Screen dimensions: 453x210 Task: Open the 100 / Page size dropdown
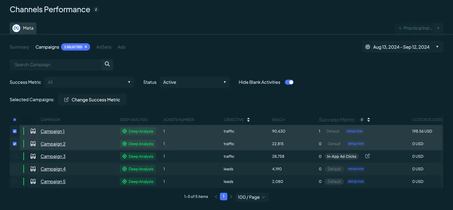(251, 197)
